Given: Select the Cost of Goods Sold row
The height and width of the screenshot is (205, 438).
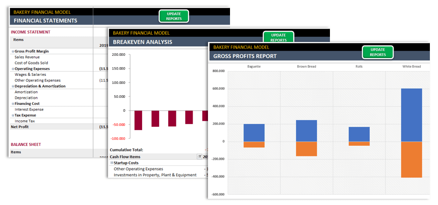Looking at the screenshot, I should (x=31, y=63).
